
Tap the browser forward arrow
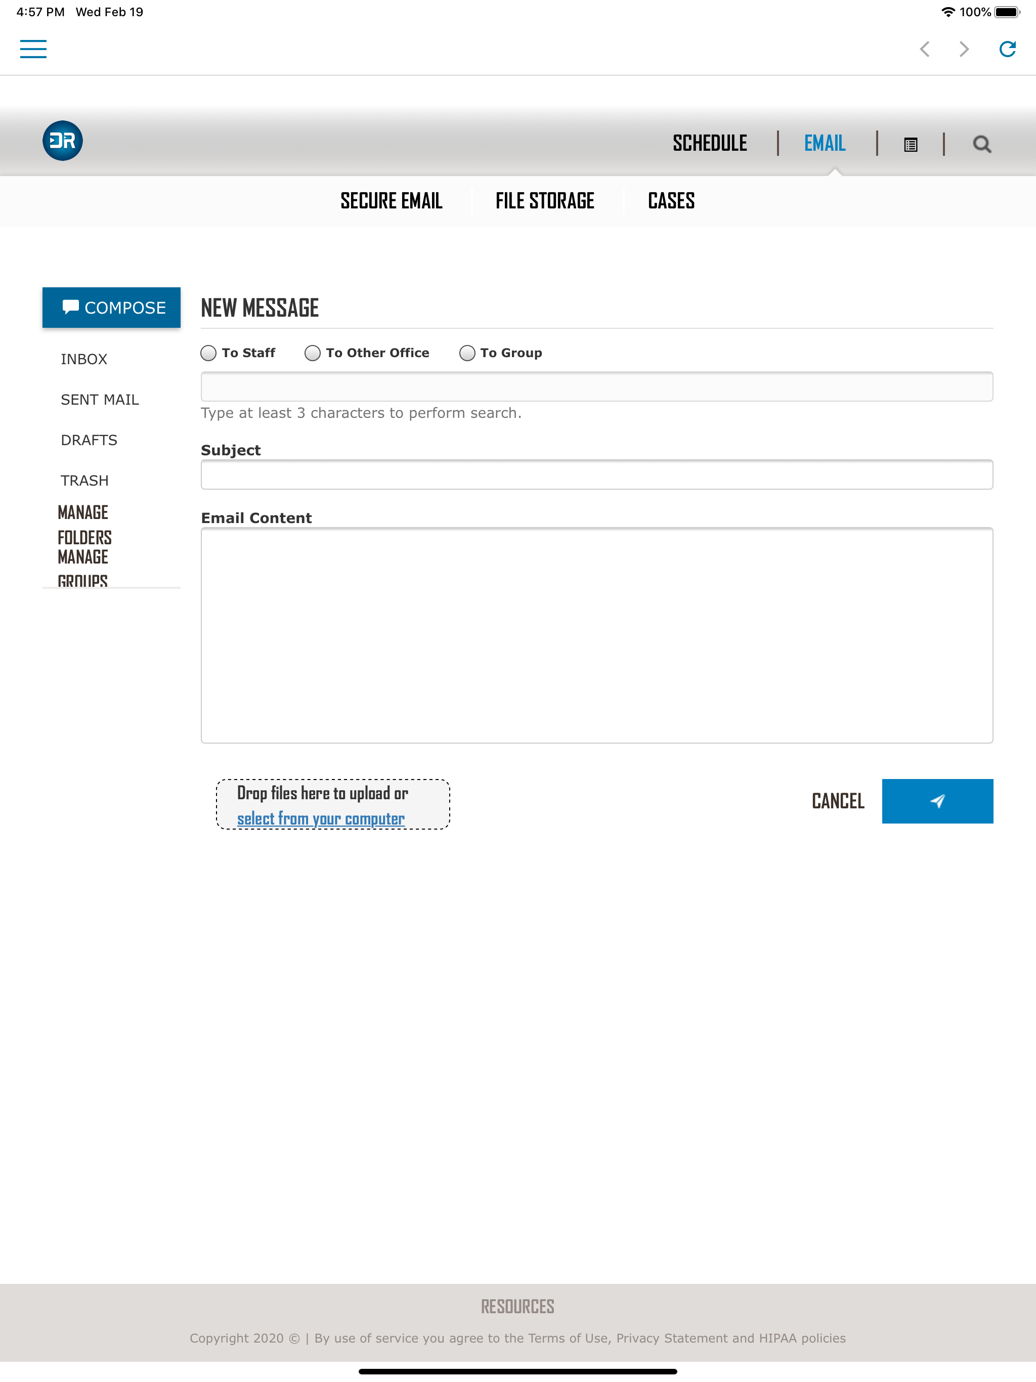[x=964, y=49]
